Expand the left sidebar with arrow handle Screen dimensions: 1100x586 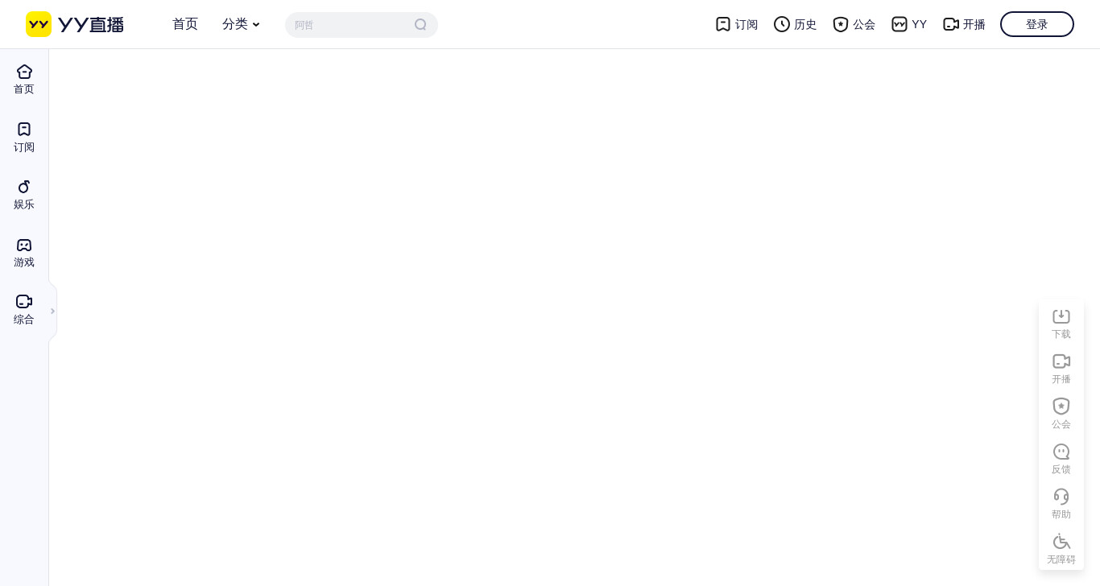(x=52, y=312)
